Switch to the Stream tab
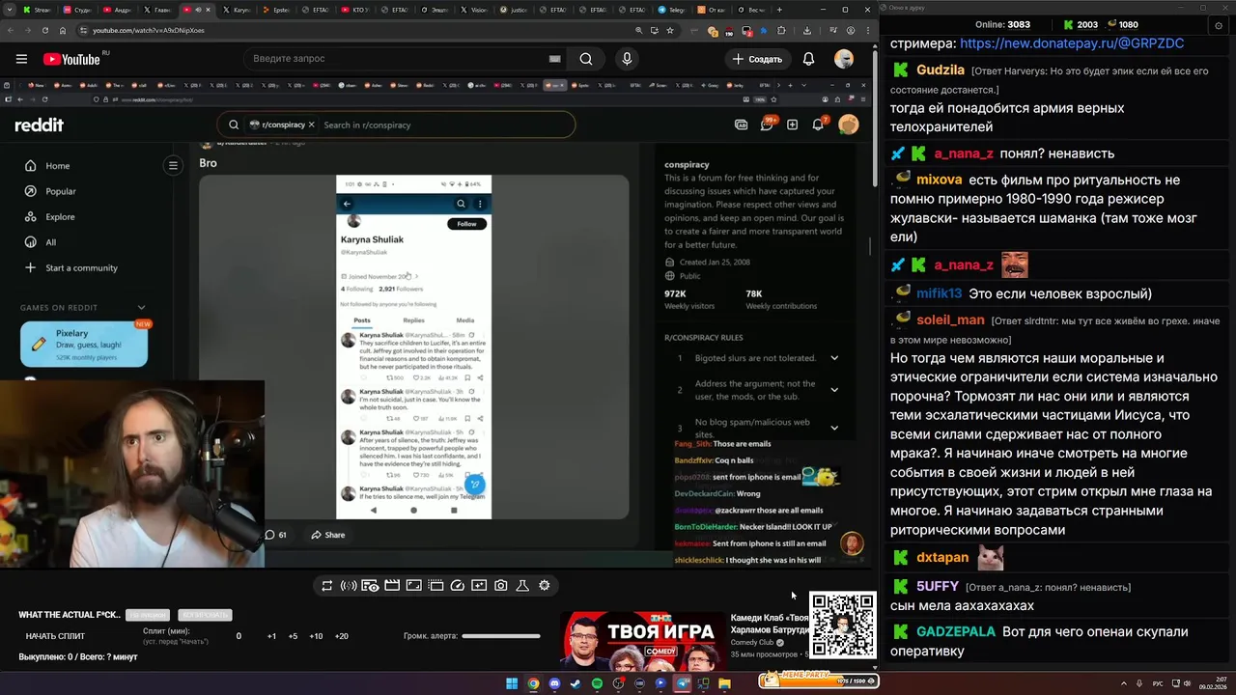The height and width of the screenshot is (695, 1236). pyautogui.click(x=39, y=10)
